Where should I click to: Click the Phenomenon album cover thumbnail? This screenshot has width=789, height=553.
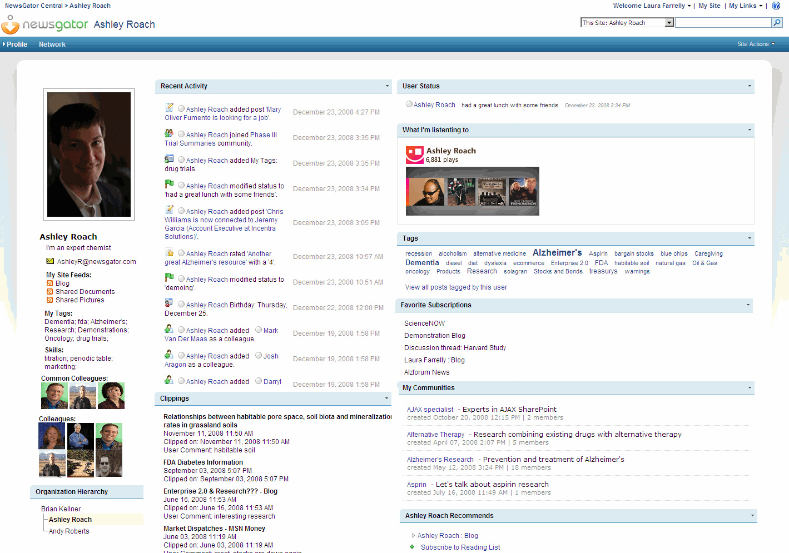pyautogui.click(x=523, y=192)
